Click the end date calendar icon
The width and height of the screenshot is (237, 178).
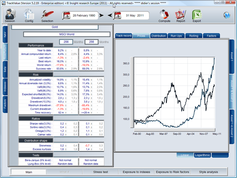[118, 16]
